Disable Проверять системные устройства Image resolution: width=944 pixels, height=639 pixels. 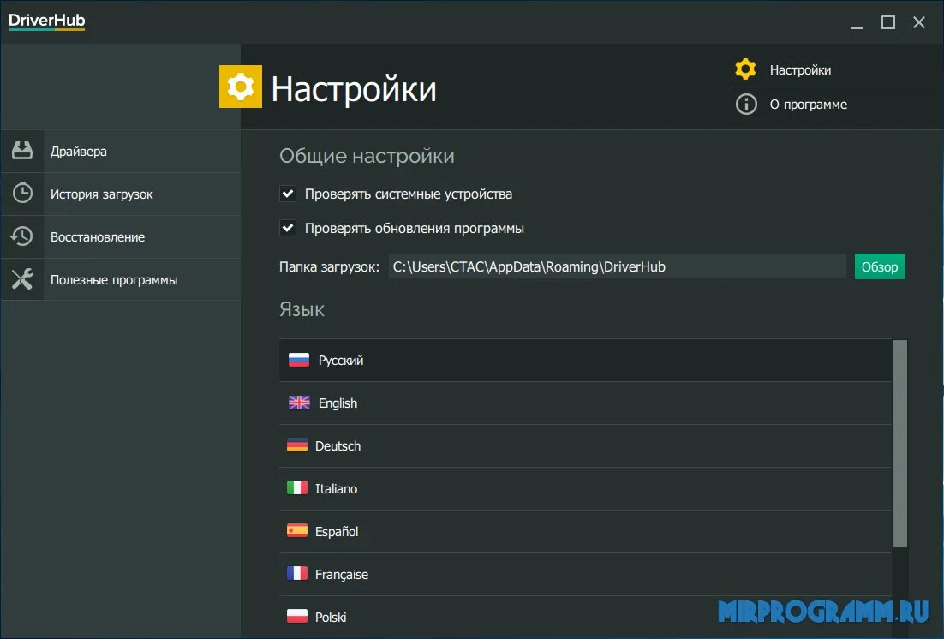click(x=289, y=194)
